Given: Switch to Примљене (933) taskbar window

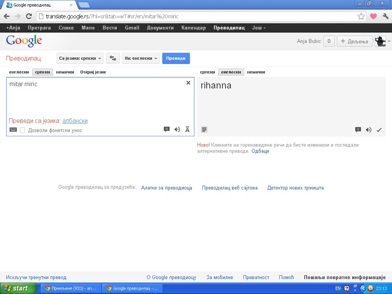Looking at the screenshot, I should coord(71,288).
